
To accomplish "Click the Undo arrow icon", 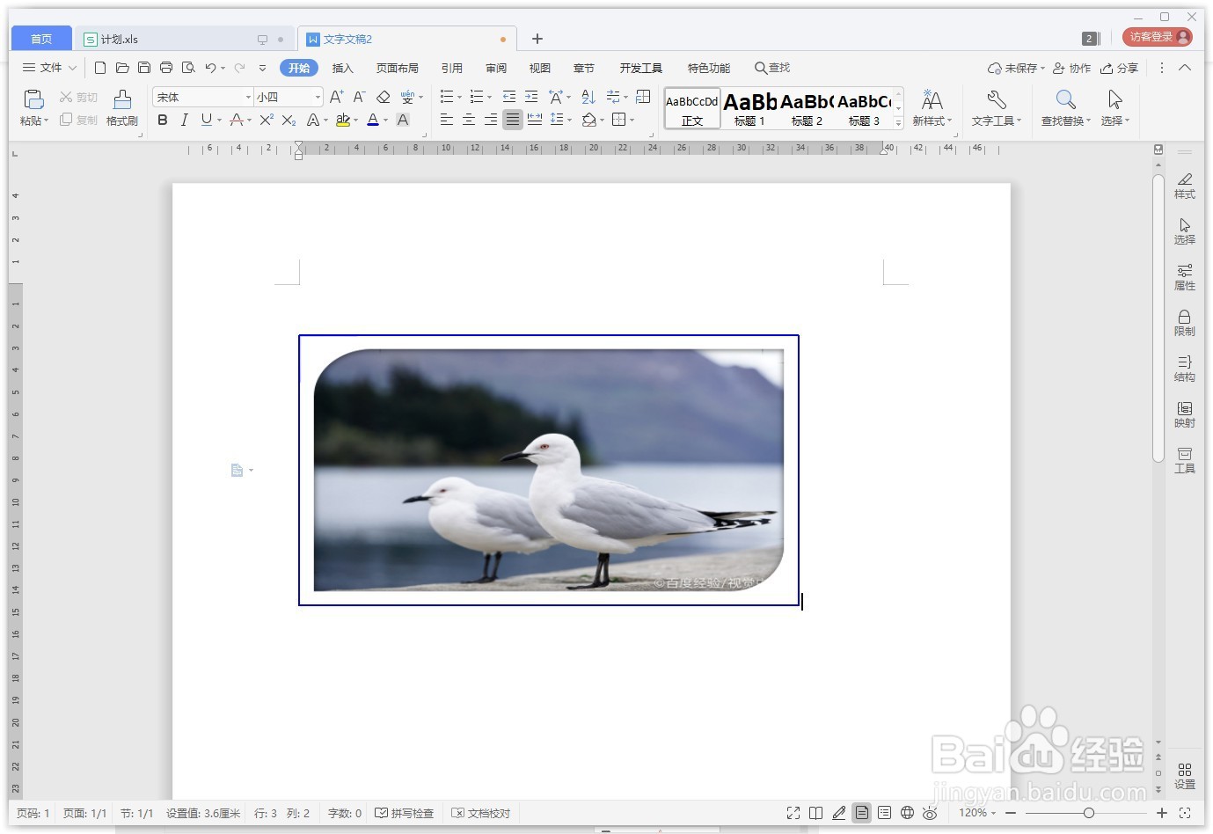I will 210,68.
